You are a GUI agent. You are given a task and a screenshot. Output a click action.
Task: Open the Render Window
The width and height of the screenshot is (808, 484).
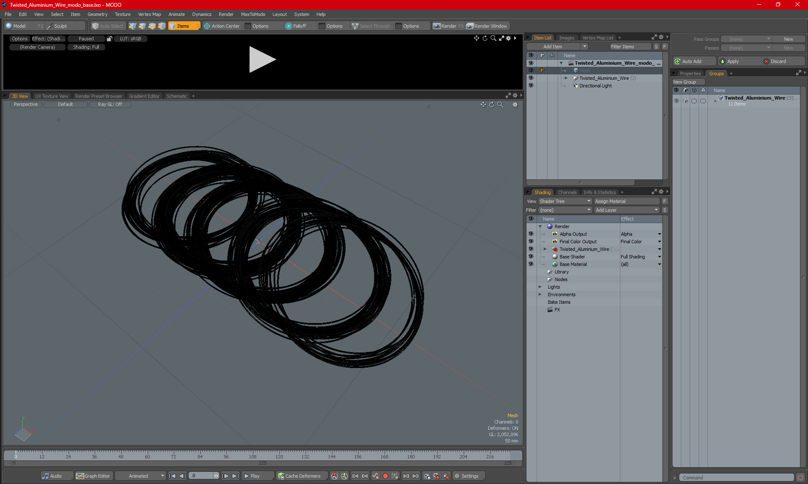(487, 26)
